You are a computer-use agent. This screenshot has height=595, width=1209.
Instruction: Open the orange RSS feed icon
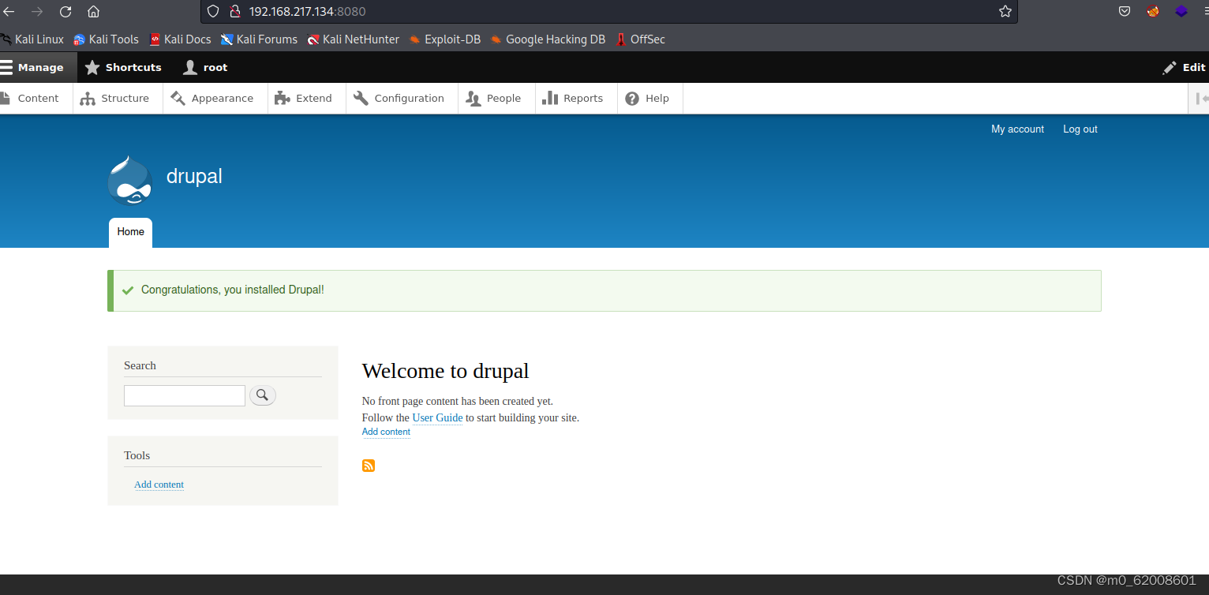(369, 466)
